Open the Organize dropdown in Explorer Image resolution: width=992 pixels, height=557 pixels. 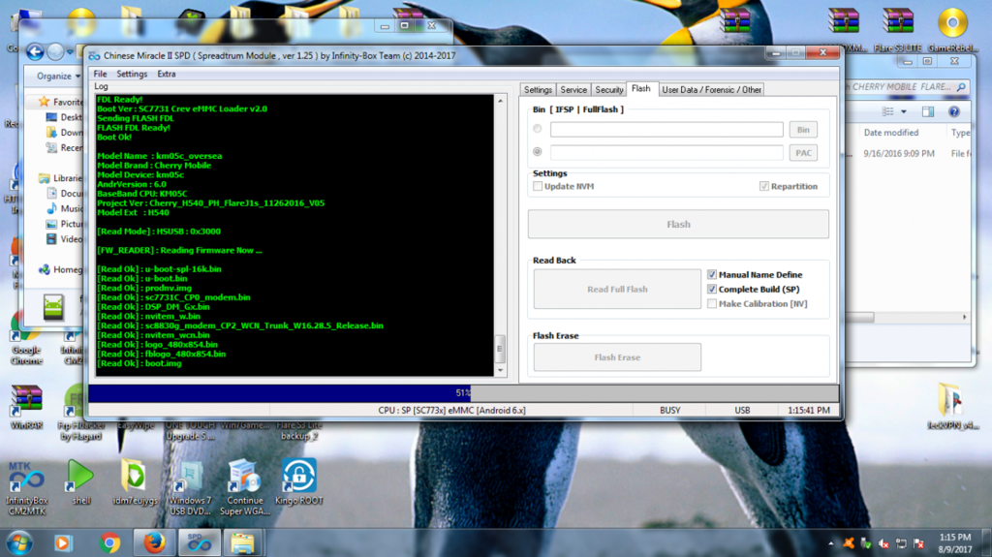point(58,76)
